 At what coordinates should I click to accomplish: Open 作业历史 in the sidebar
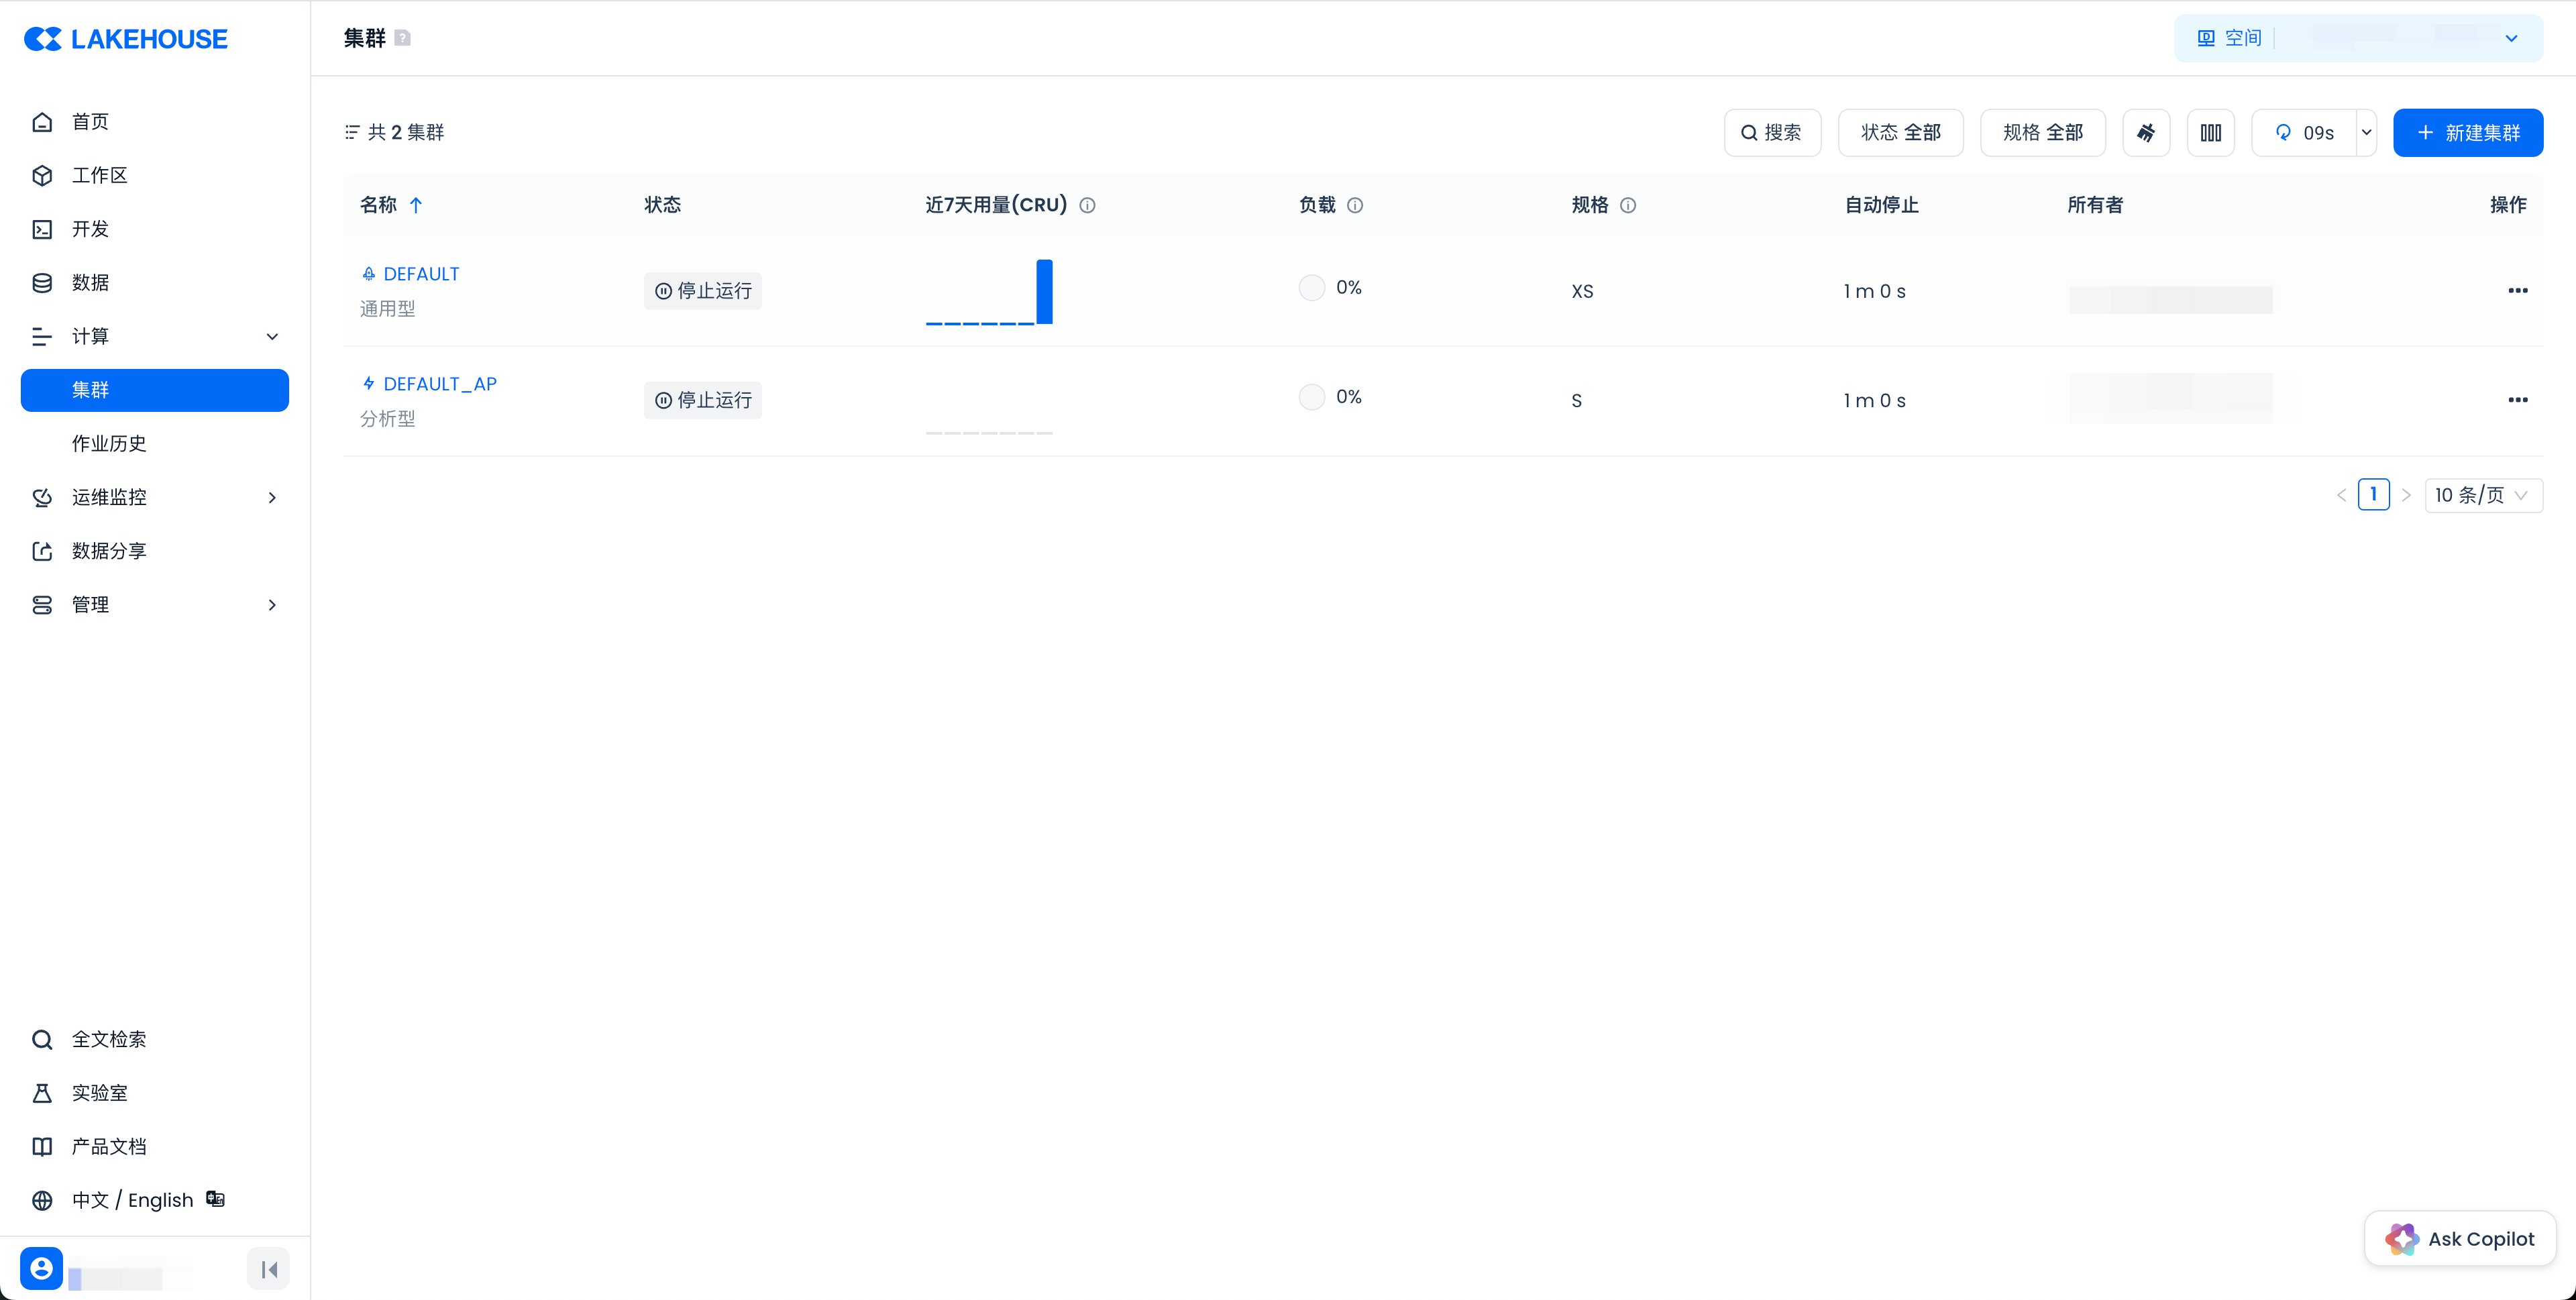coord(109,443)
